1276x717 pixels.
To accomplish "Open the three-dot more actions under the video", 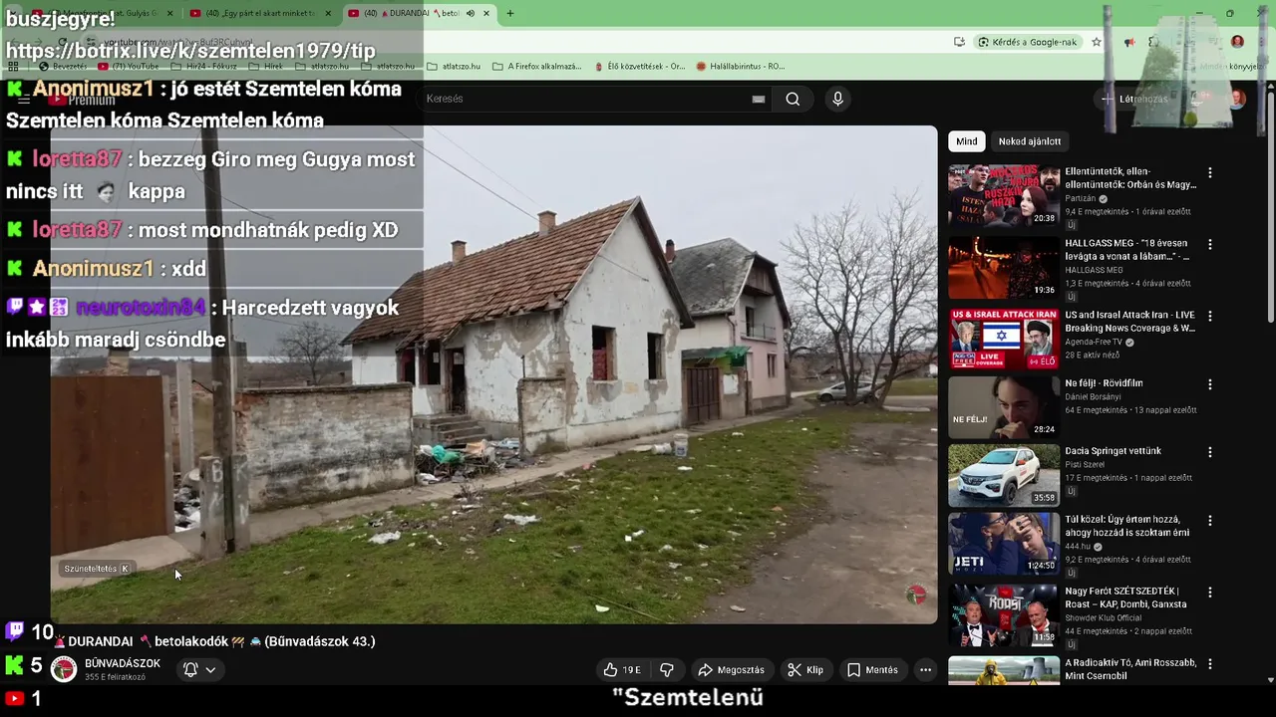I will pos(925,670).
